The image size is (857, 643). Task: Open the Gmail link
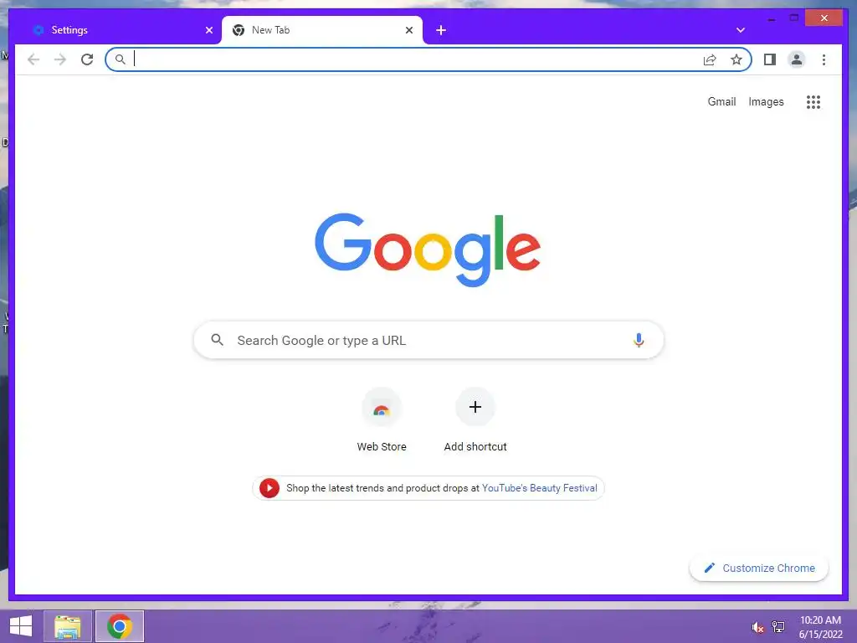pos(721,101)
